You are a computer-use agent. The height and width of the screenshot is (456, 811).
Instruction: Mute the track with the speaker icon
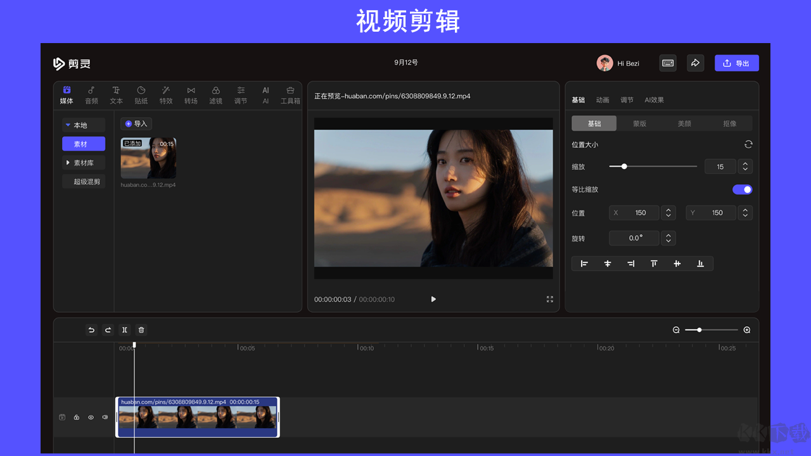[x=105, y=417]
